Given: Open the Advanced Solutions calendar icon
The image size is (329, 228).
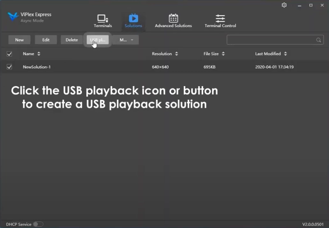Looking at the screenshot, I should pos(173,19).
